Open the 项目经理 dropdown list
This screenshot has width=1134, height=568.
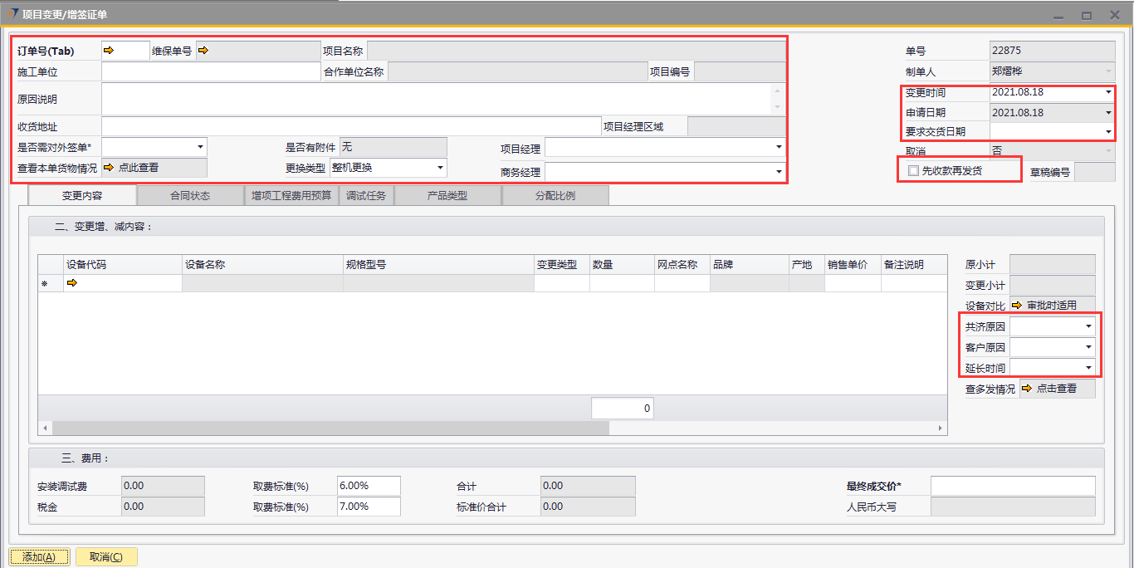778,148
